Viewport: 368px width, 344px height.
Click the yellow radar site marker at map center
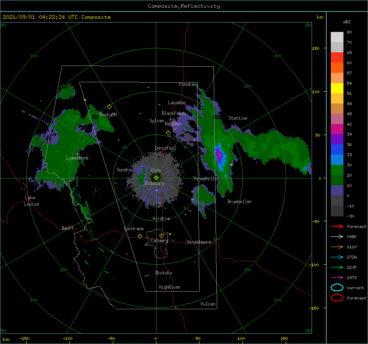156,178
